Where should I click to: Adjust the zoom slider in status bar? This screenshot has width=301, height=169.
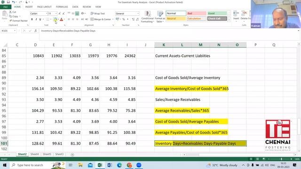(x=281, y=159)
